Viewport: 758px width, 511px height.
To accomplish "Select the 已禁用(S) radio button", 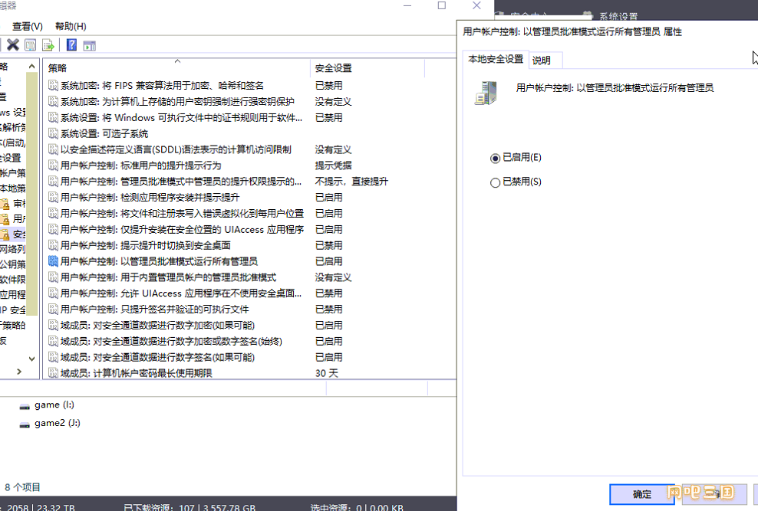I will tap(495, 182).
